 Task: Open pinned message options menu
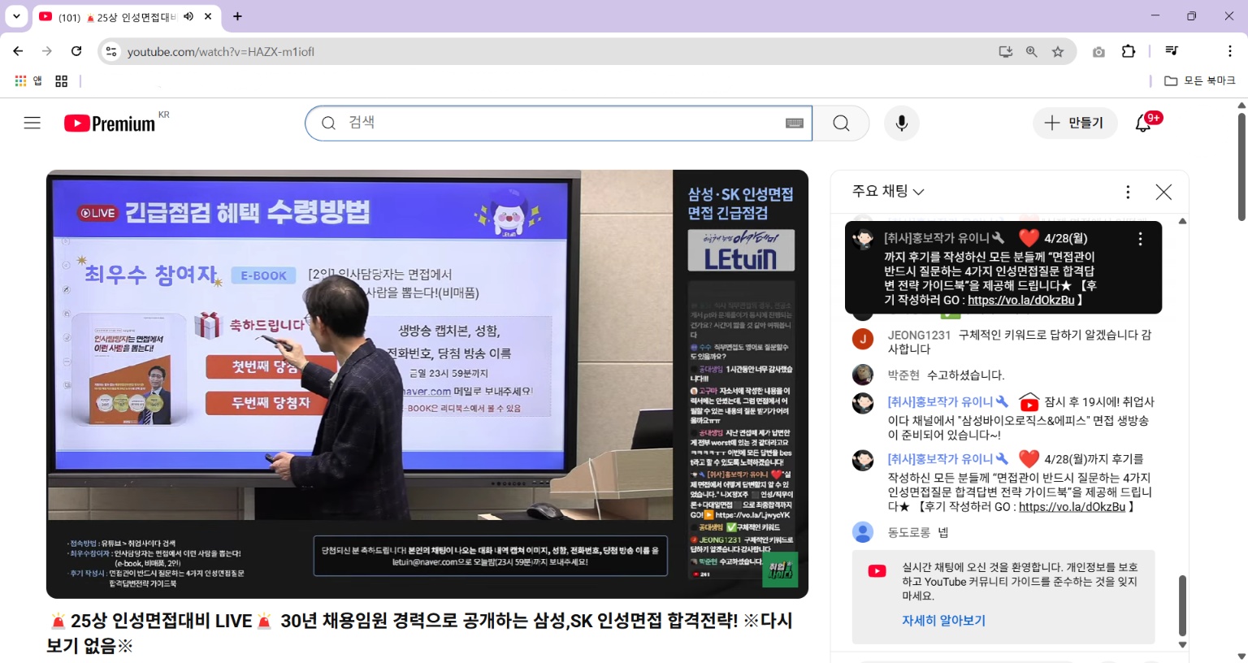pyautogui.click(x=1140, y=239)
